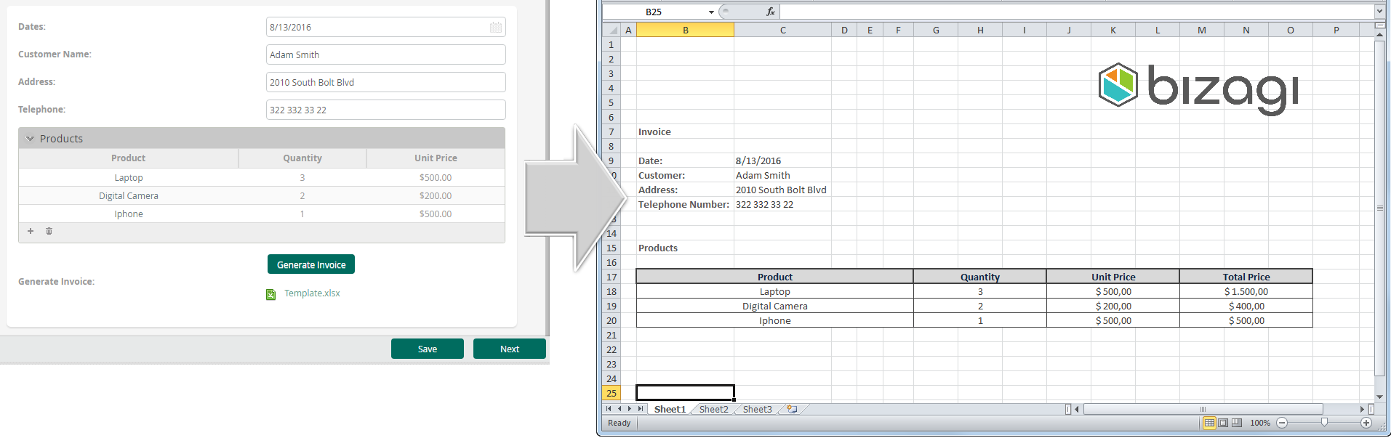This screenshot has height=438, width=1391.
Task: Click the horizontal scrollbar thumb
Action: click(x=1203, y=409)
